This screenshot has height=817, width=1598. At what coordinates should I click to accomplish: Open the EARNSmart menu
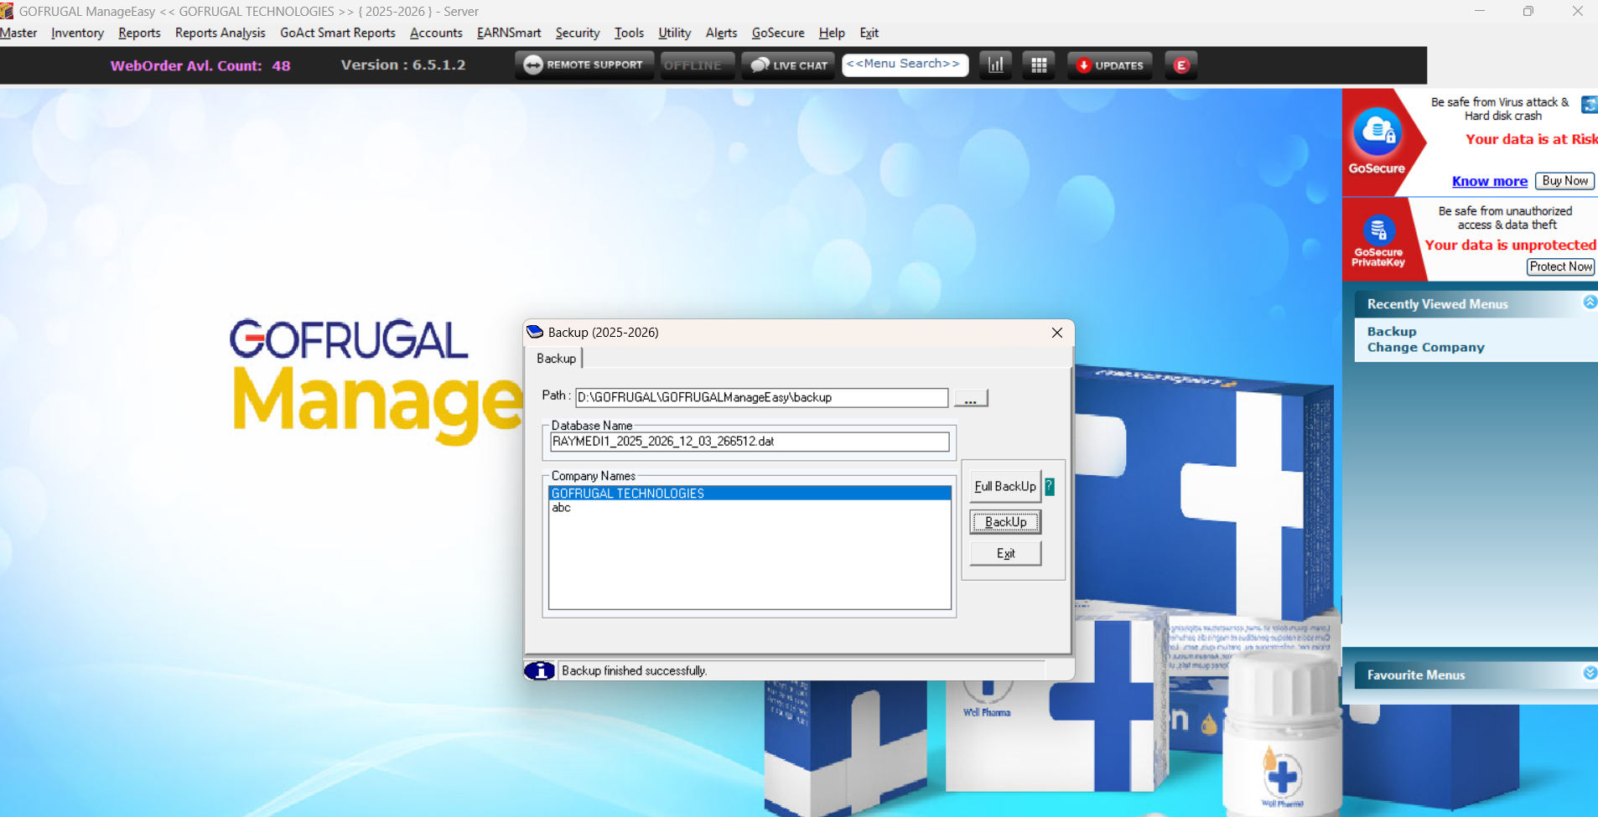coord(509,33)
